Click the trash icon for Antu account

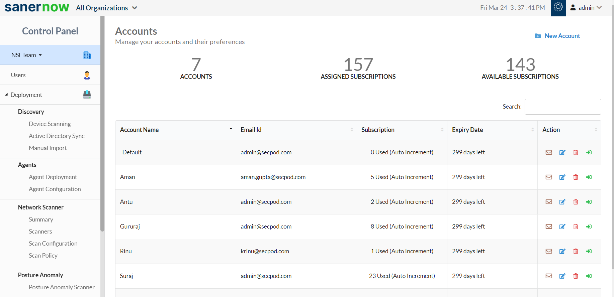tap(576, 202)
